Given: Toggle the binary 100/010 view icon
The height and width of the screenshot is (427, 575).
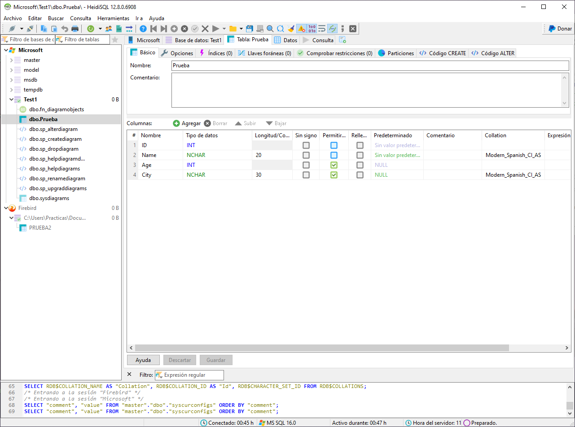Looking at the screenshot, I should pyautogui.click(x=312, y=29).
